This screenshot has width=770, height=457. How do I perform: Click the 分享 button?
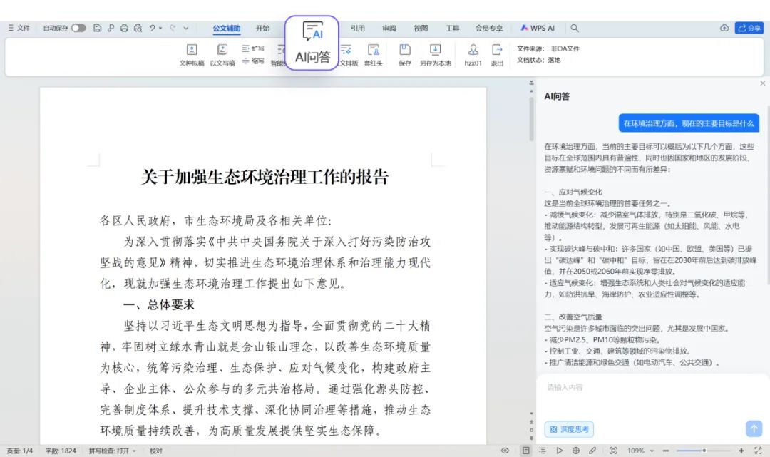click(750, 28)
